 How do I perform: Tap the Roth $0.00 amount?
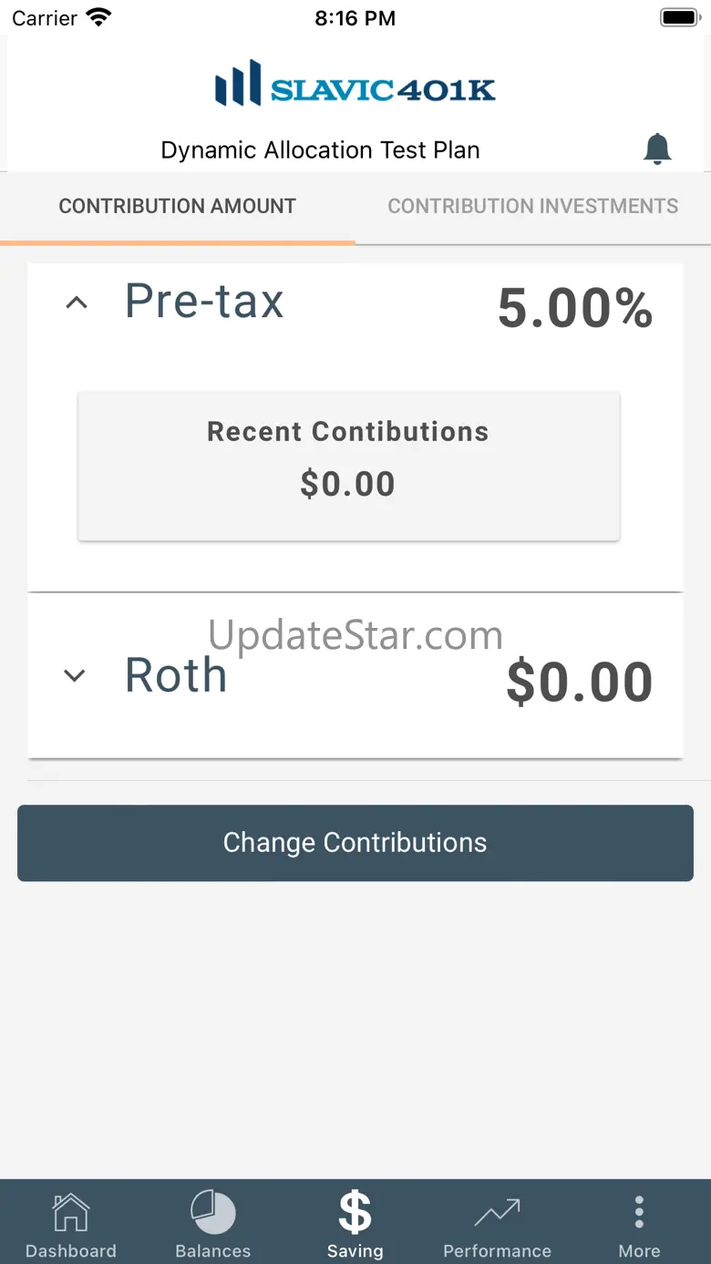[580, 682]
